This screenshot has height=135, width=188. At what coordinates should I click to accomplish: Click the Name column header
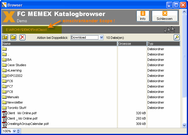(60, 44)
